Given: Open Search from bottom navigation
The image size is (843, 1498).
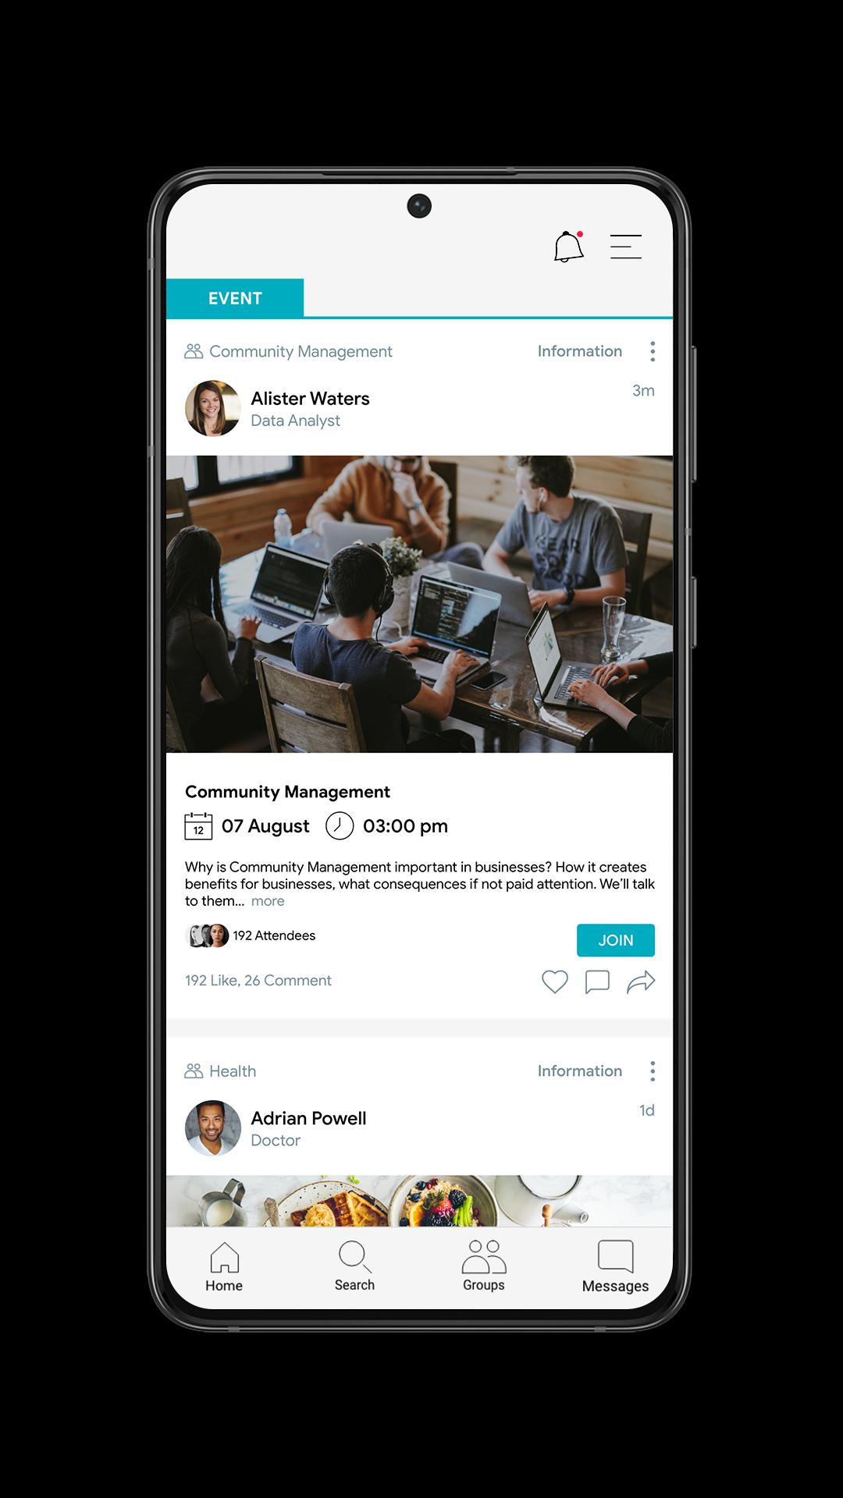Looking at the screenshot, I should tap(354, 1265).
